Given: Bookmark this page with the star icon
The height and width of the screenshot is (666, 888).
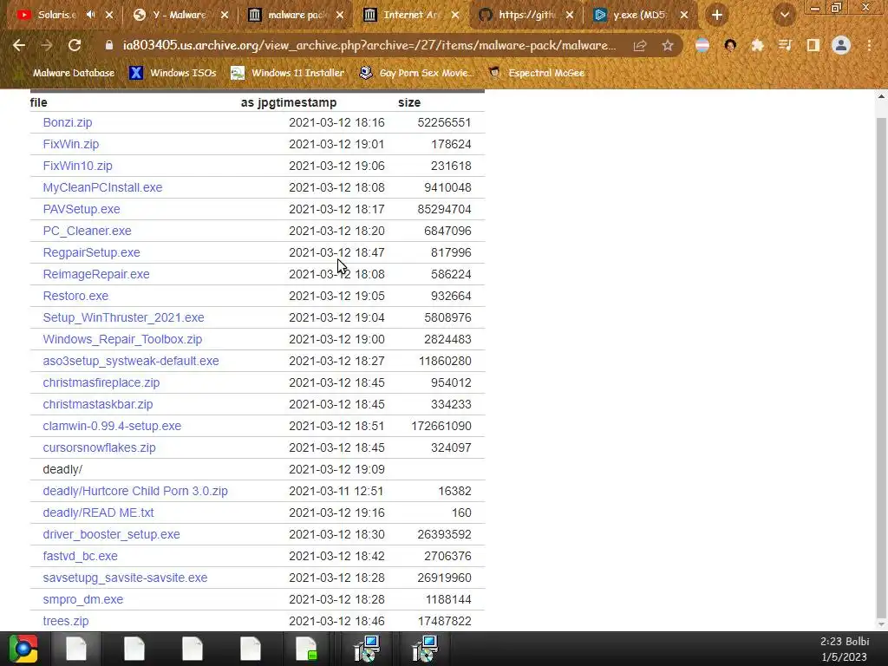Looking at the screenshot, I should (x=668, y=45).
